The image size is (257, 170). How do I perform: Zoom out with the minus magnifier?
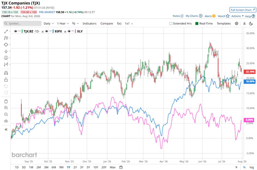6,114
